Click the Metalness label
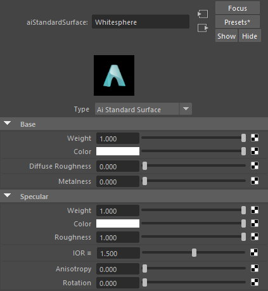 pos(75,181)
